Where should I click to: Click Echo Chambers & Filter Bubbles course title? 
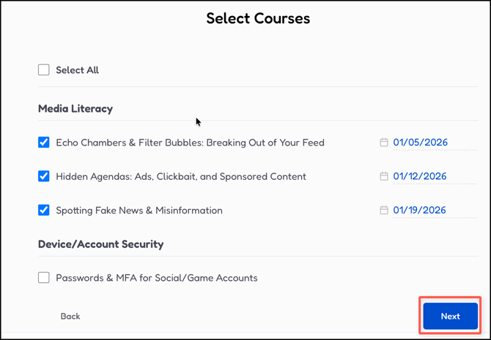190,143
